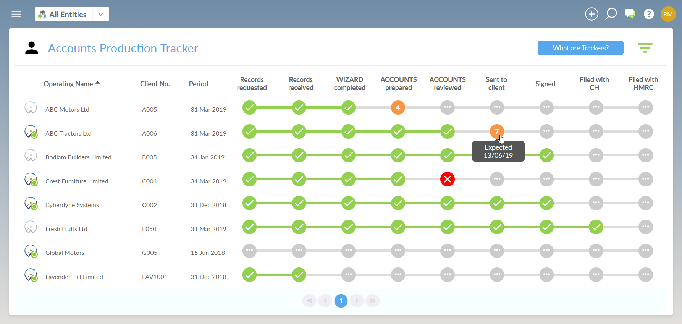Screen dimensions: 682x324
Task: Click the Bodiam Builders status icon
Action: tap(31, 156)
